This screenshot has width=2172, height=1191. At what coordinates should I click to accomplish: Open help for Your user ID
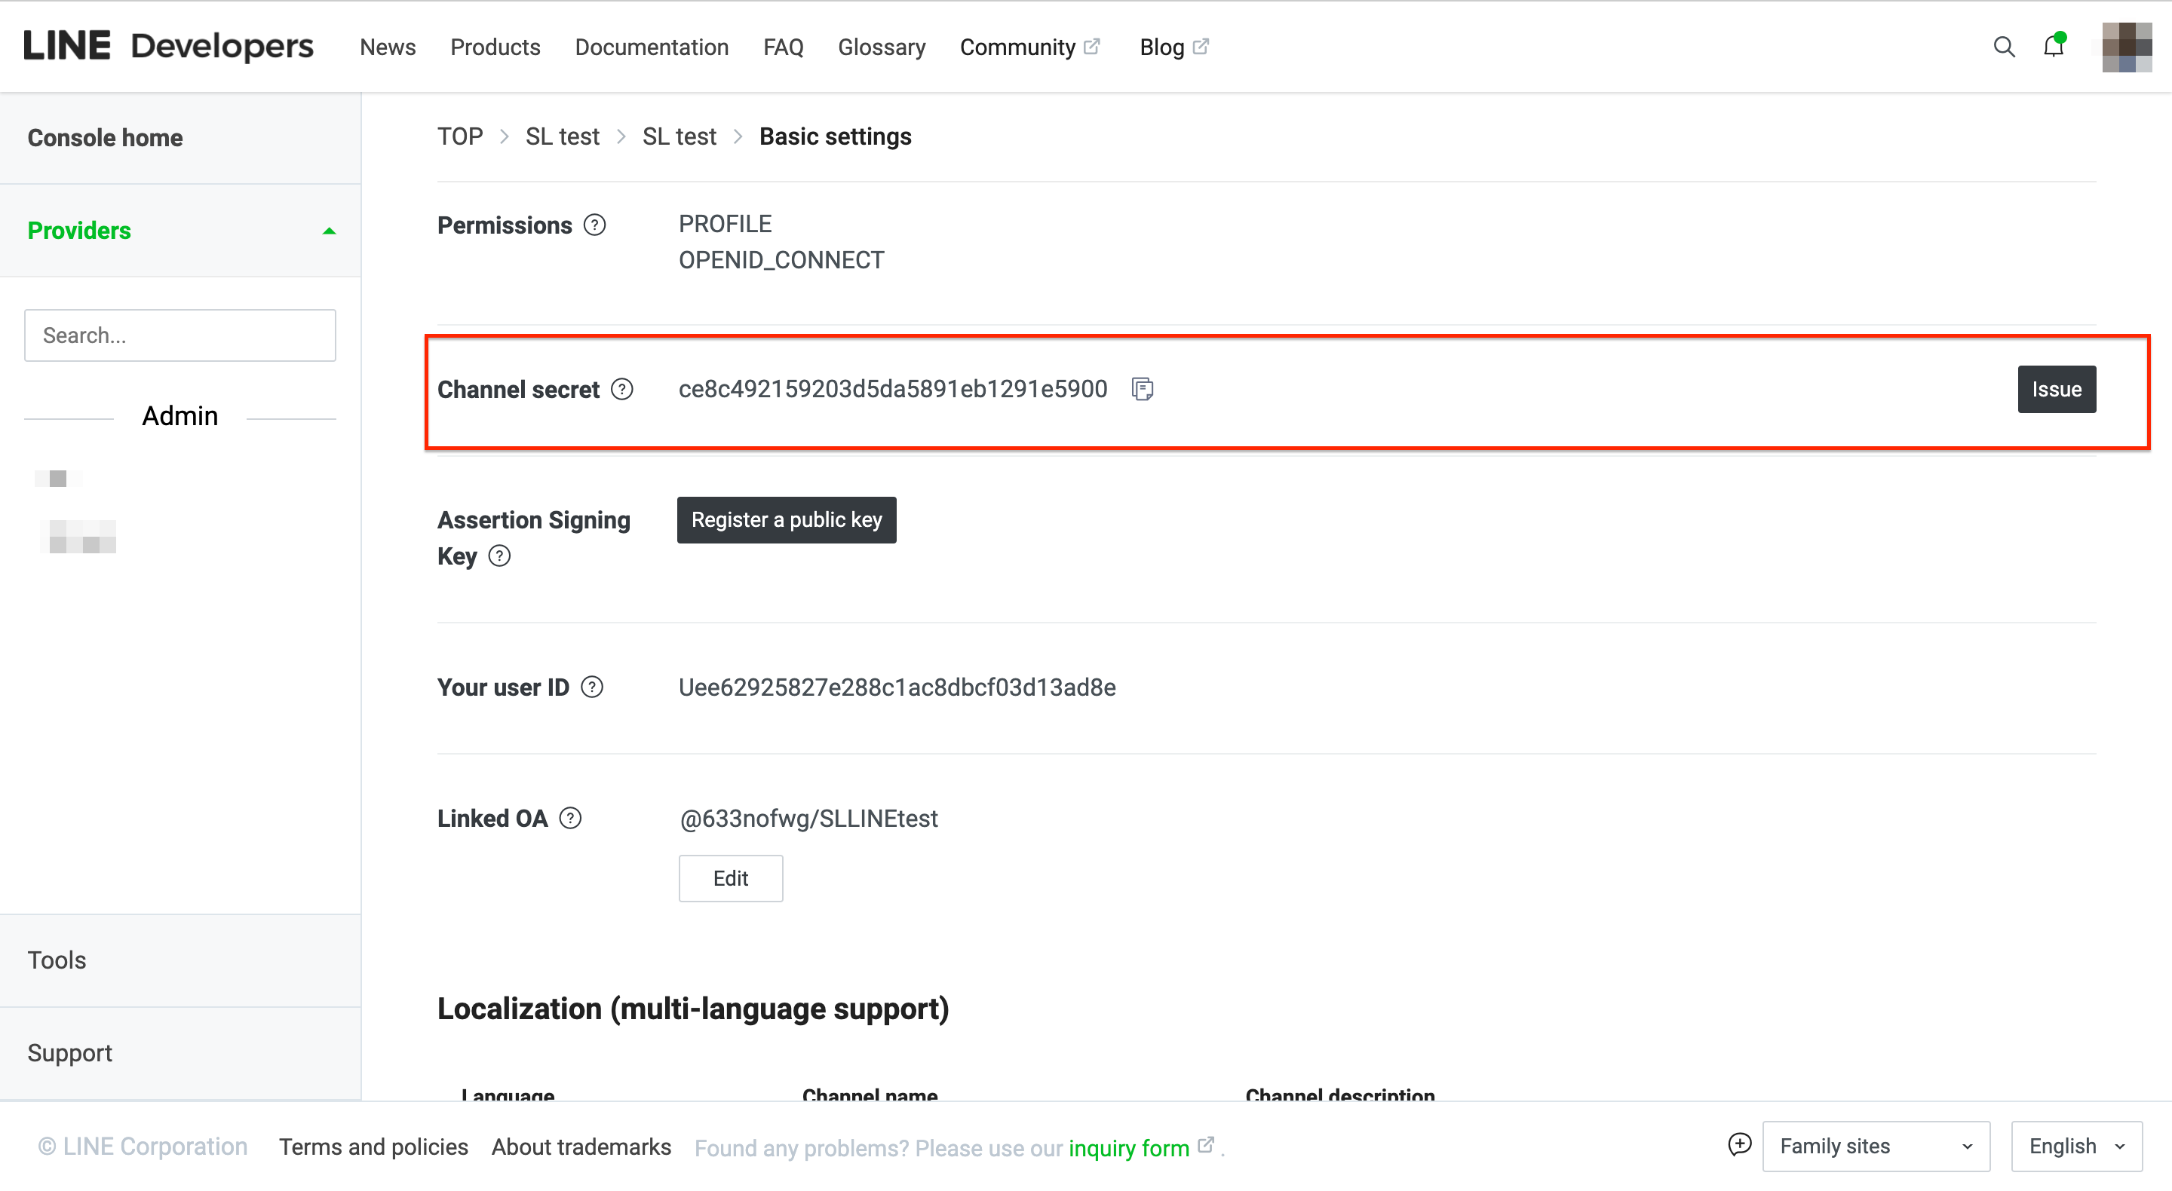click(592, 687)
